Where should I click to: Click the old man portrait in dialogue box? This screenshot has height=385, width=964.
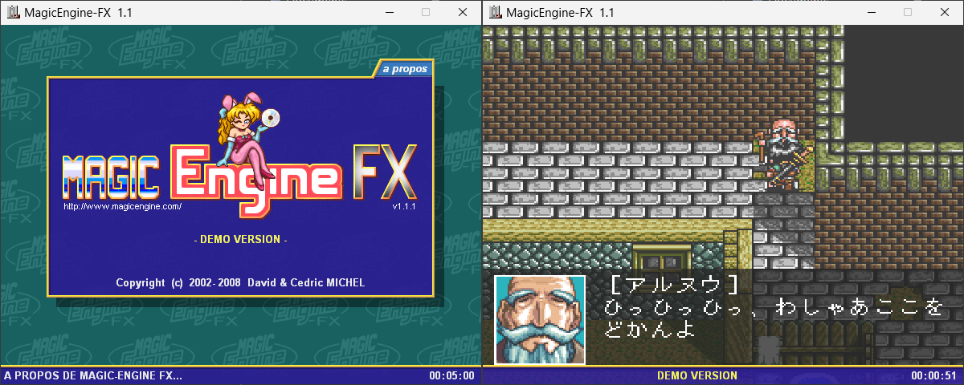coord(540,319)
